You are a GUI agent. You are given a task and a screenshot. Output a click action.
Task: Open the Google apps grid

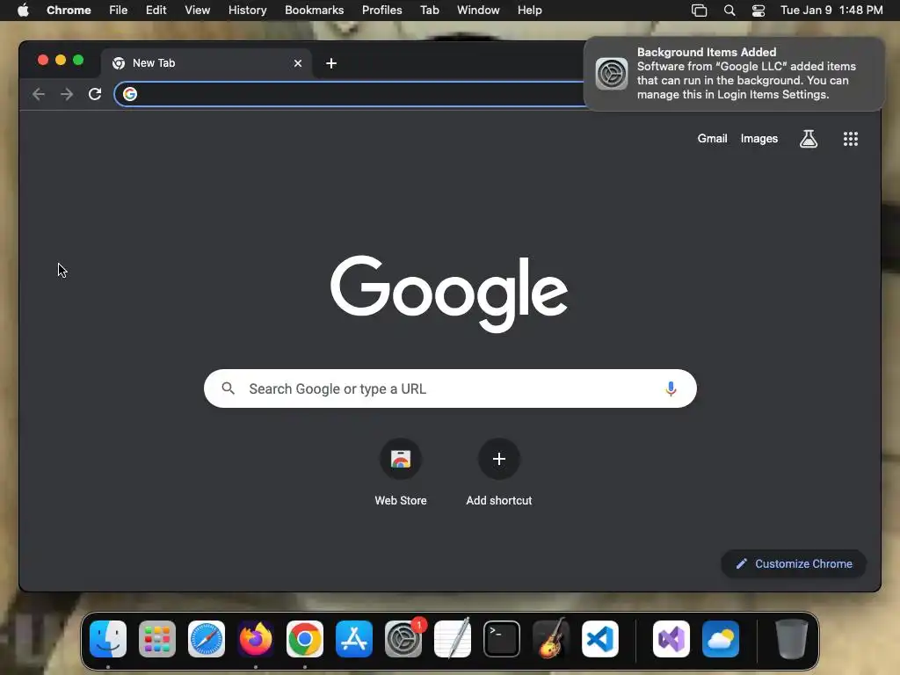tap(851, 138)
